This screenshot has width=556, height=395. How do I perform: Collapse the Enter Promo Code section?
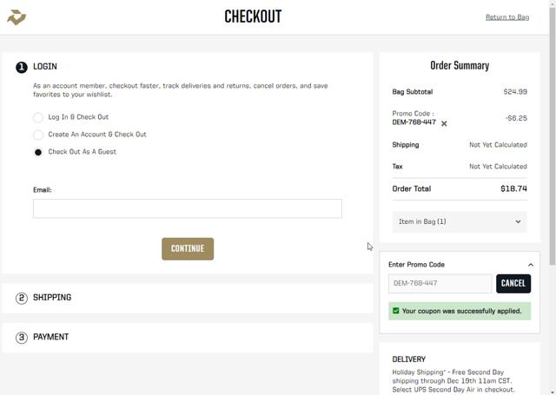[x=530, y=265]
